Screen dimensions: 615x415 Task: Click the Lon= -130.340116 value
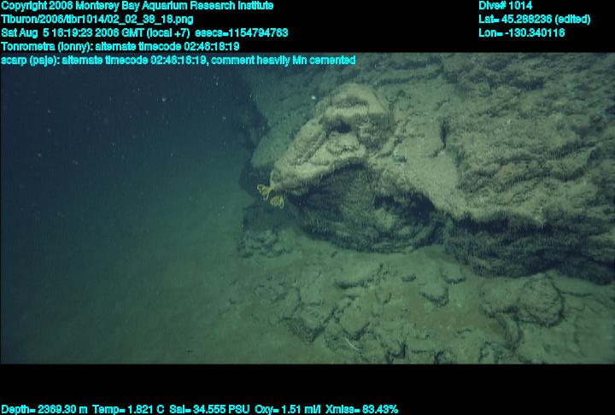click(x=522, y=32)
